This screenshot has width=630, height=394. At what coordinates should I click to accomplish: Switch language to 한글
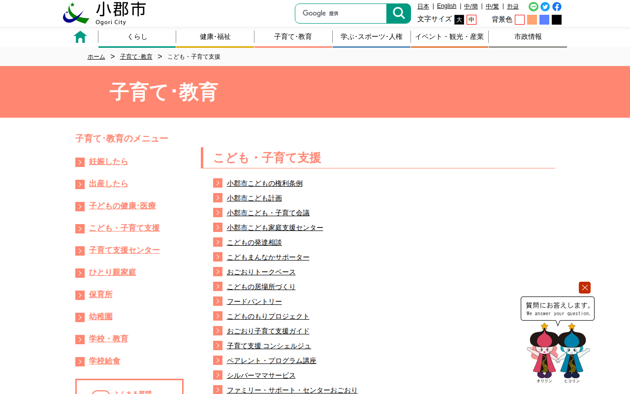513,6
